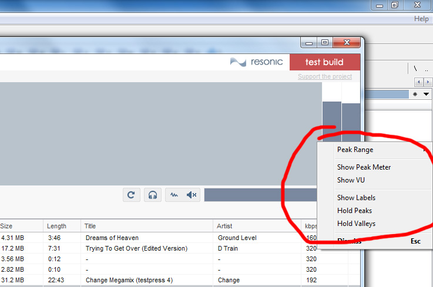Expand the Peak Range submenu
433x287 pixels.
click(355, 150)
